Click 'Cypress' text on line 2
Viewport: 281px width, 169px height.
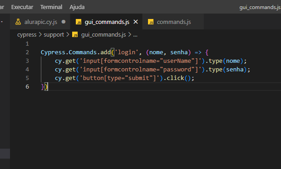(x=53, y=52)
